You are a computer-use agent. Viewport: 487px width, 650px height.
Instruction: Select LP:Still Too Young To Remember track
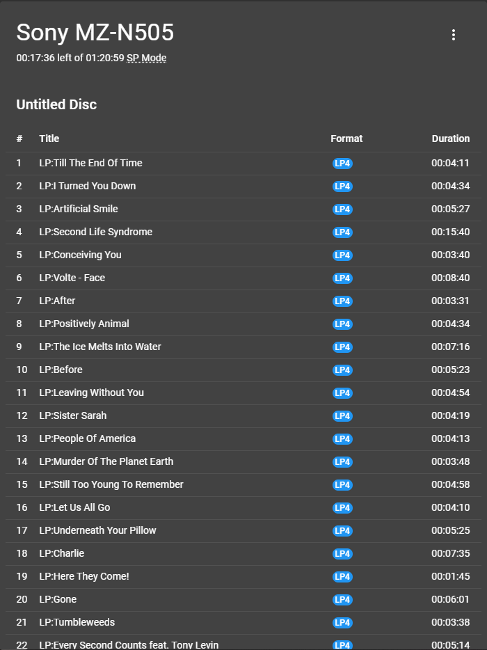111,484
